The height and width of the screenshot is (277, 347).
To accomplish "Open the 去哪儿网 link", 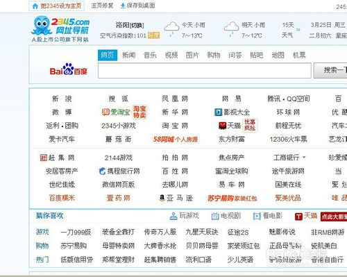I will [175, 185].
